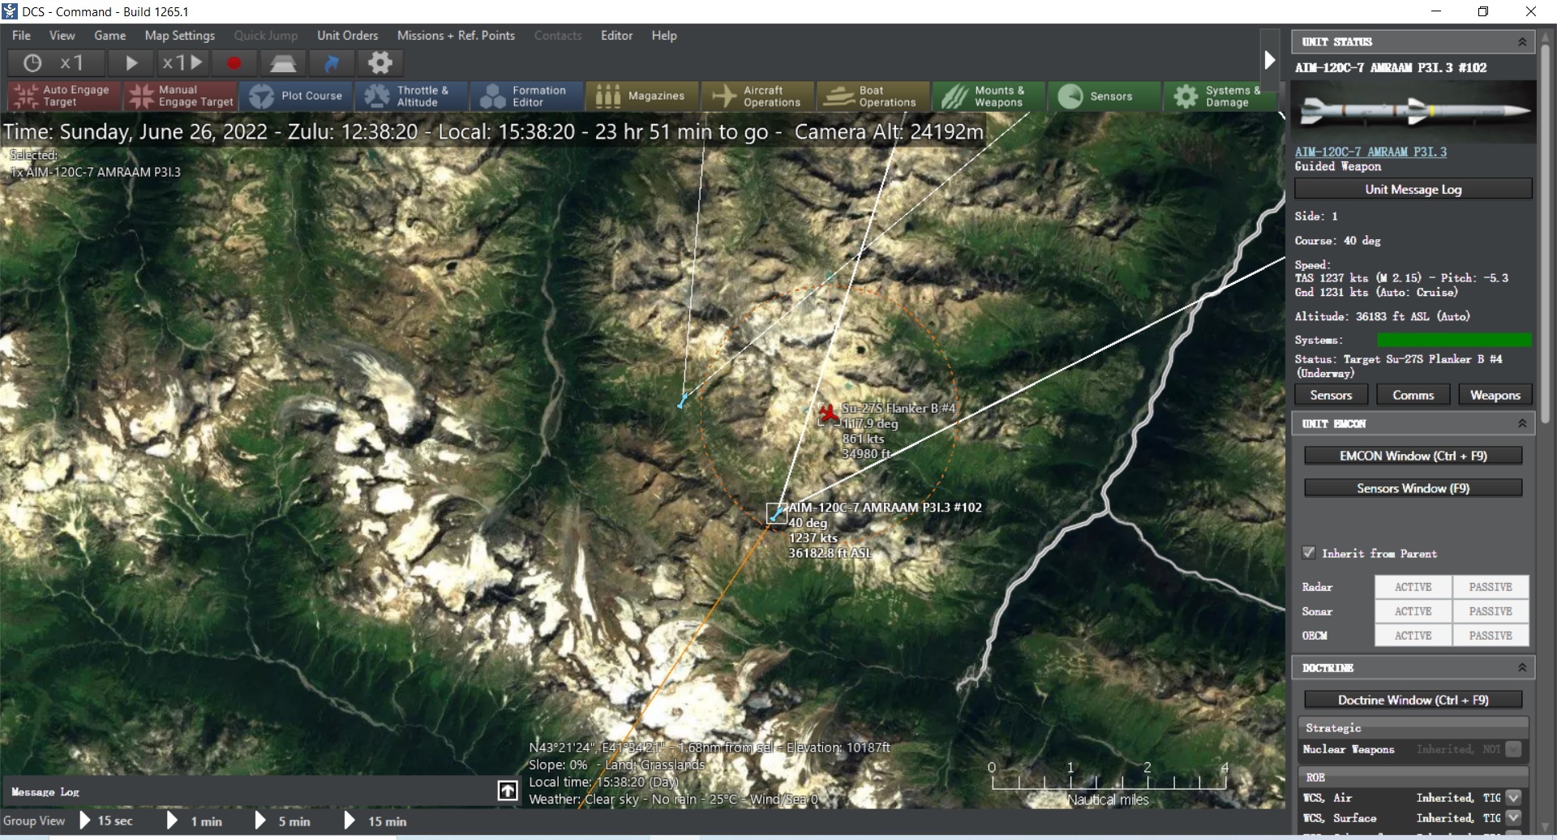Click the x1 fast-forward run button
Viewport: 1557px width, 840px height.
tap(182, 62)
